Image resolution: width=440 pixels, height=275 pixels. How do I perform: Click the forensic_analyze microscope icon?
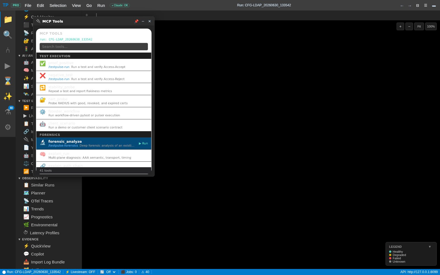coord(43,142)
